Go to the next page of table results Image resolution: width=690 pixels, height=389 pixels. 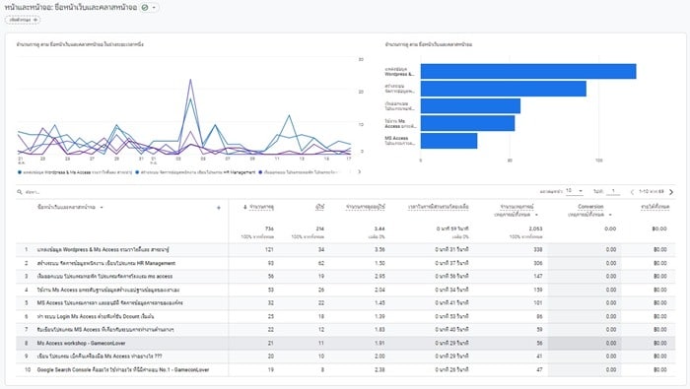671,192
